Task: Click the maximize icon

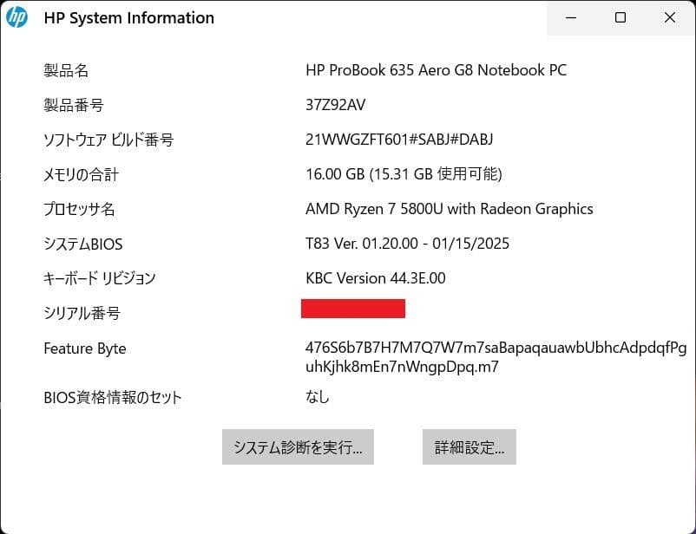Action: (x=620, y=17)
